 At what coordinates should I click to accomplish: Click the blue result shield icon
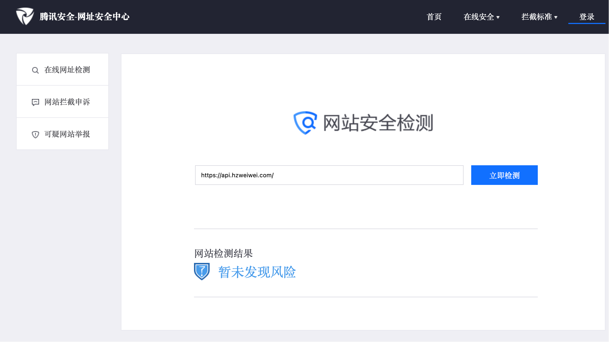(202, 271)
